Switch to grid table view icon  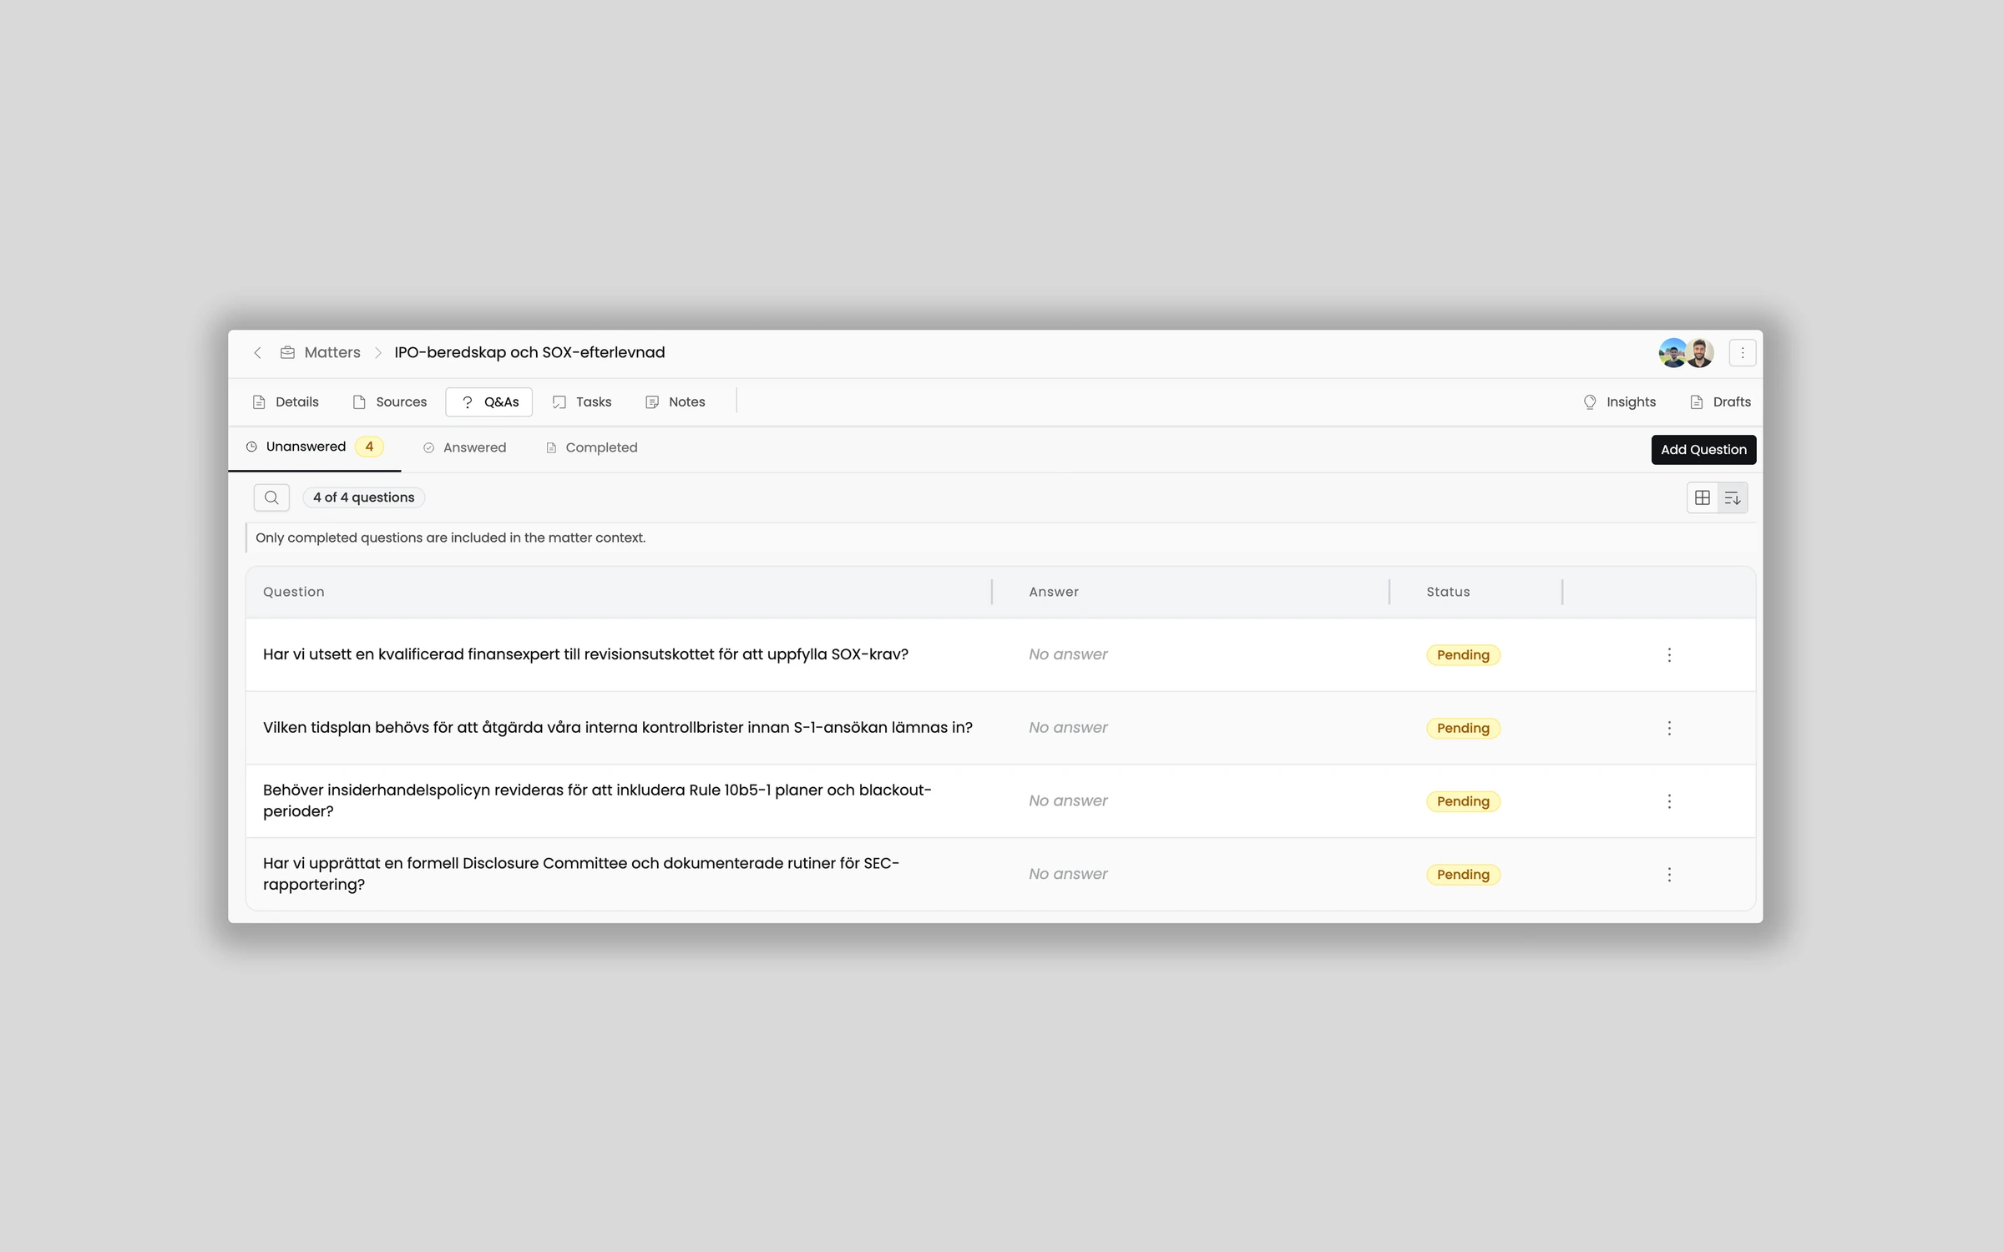coord(1702,498)
